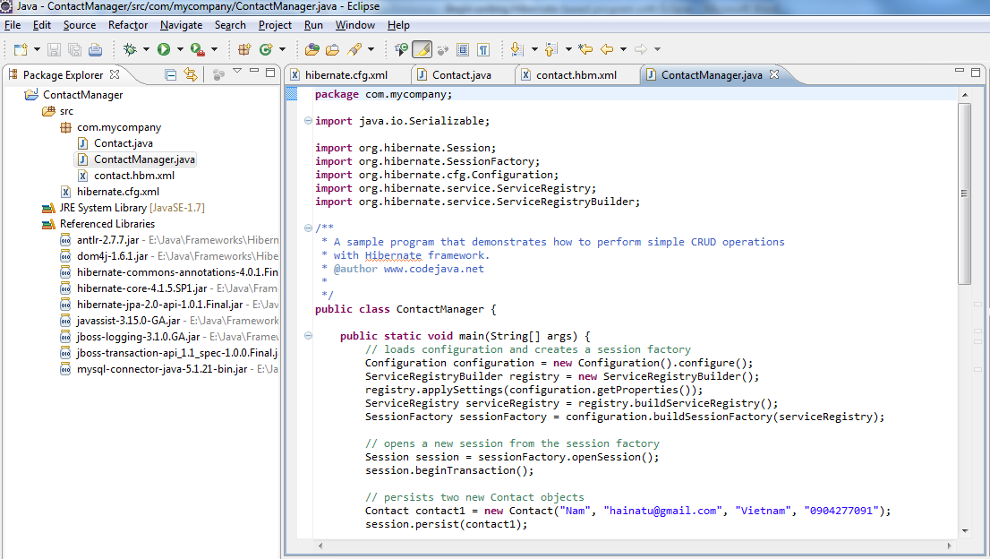
Task: Click the Run External Tools icon
Action: [198, 49]
